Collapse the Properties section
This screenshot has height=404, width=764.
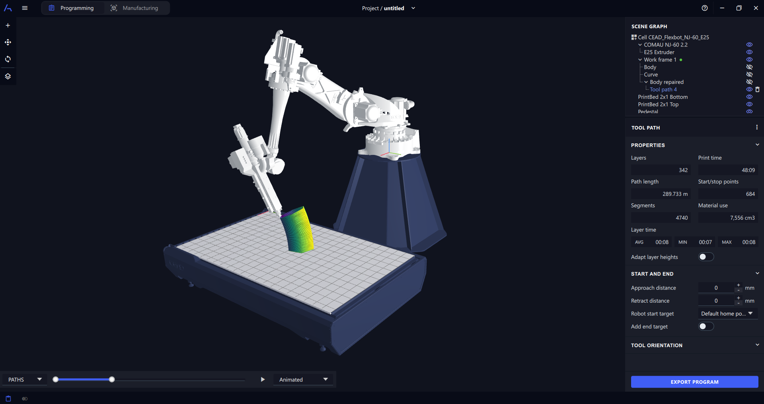click(x=757, y=145)
